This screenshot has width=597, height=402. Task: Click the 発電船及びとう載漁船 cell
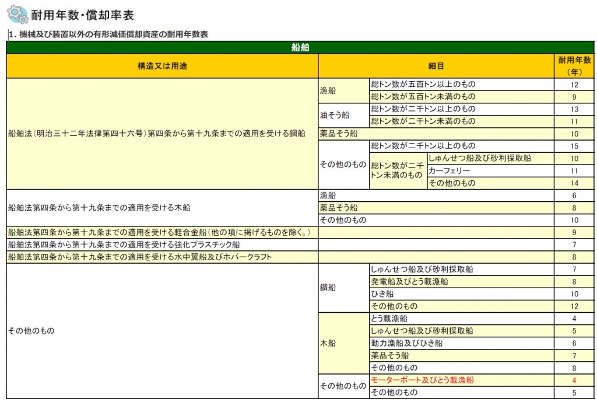click(x=409, y=282)
